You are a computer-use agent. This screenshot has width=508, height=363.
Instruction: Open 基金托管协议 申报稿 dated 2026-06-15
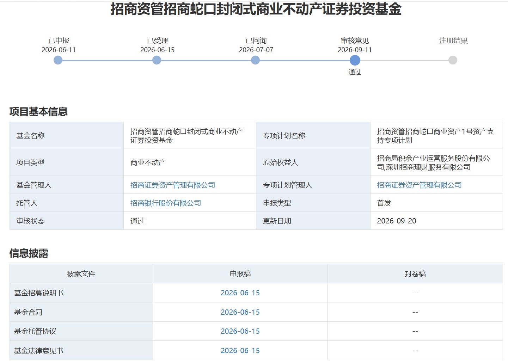pyautogui.click(x=240, y=331)
